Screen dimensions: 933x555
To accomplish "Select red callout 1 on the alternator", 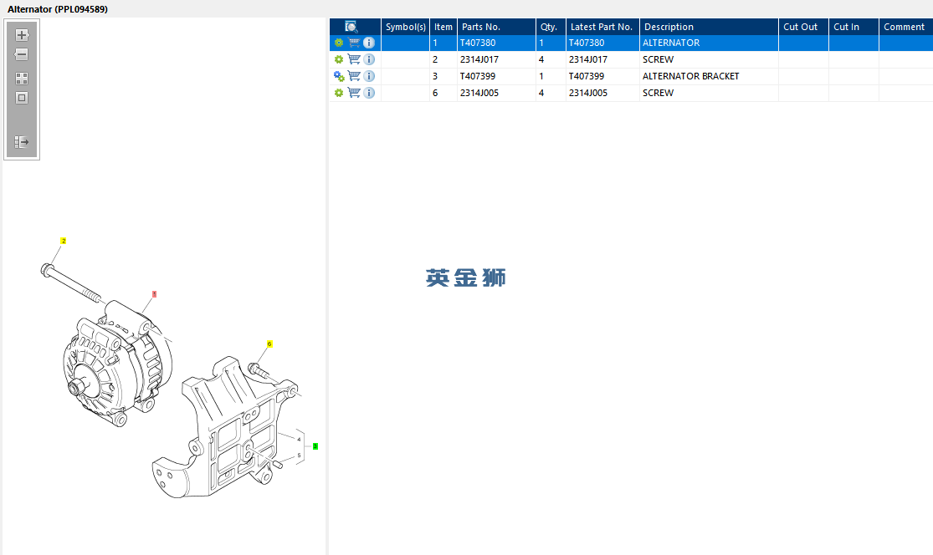I will [x=154, y=294].
